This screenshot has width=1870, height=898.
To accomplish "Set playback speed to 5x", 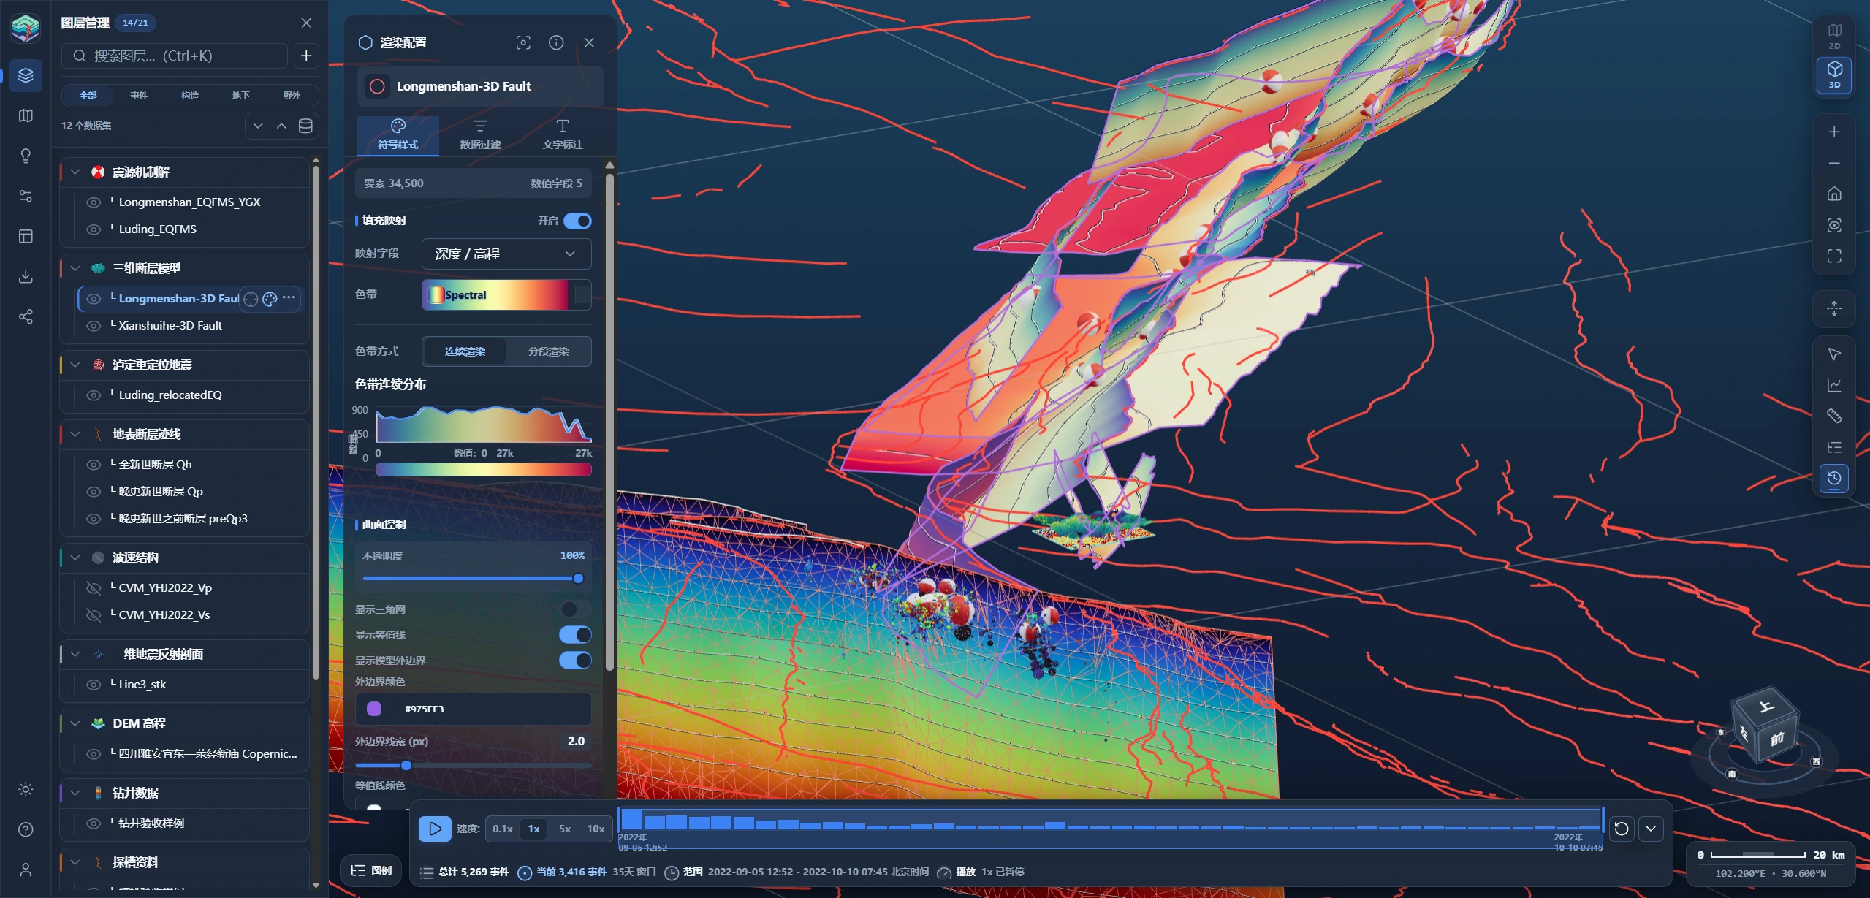I will (565, 829).
